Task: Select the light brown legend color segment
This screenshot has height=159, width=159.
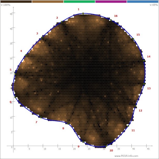Action: [48, 2]
